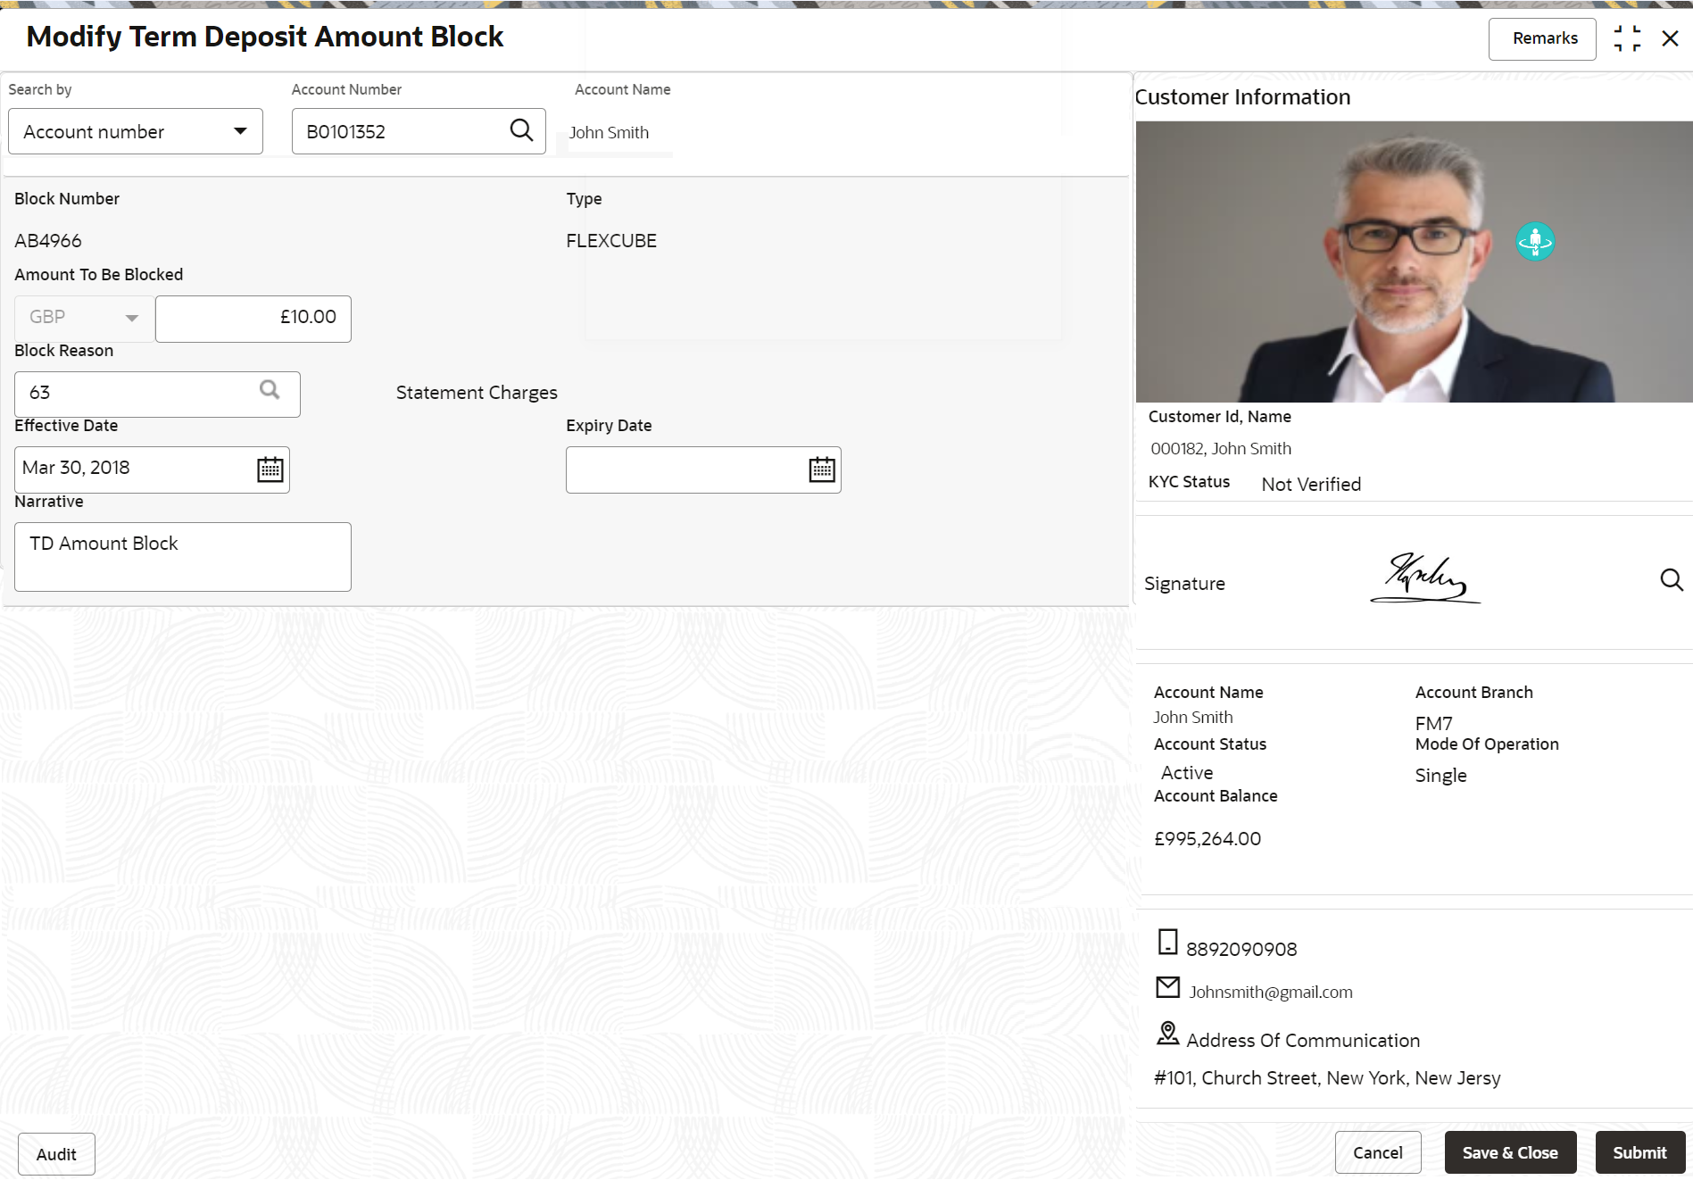Open the Effective Date calendar picker

click(270, 470)
